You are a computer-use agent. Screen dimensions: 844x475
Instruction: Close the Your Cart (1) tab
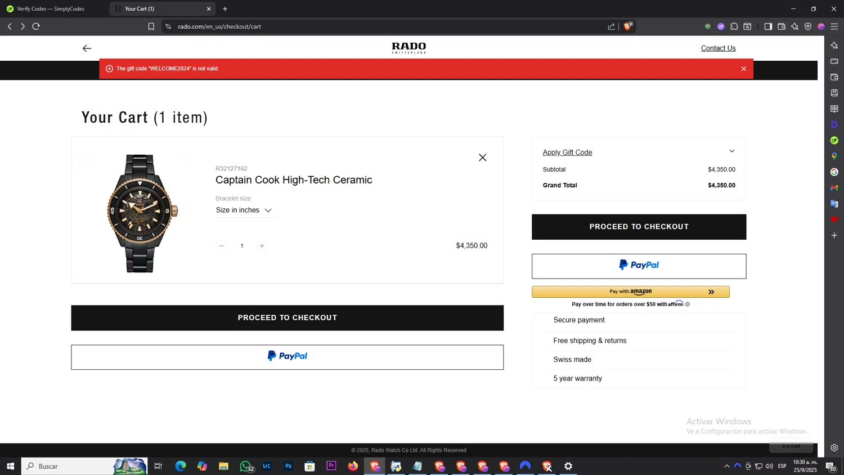(x=209, y=9)
